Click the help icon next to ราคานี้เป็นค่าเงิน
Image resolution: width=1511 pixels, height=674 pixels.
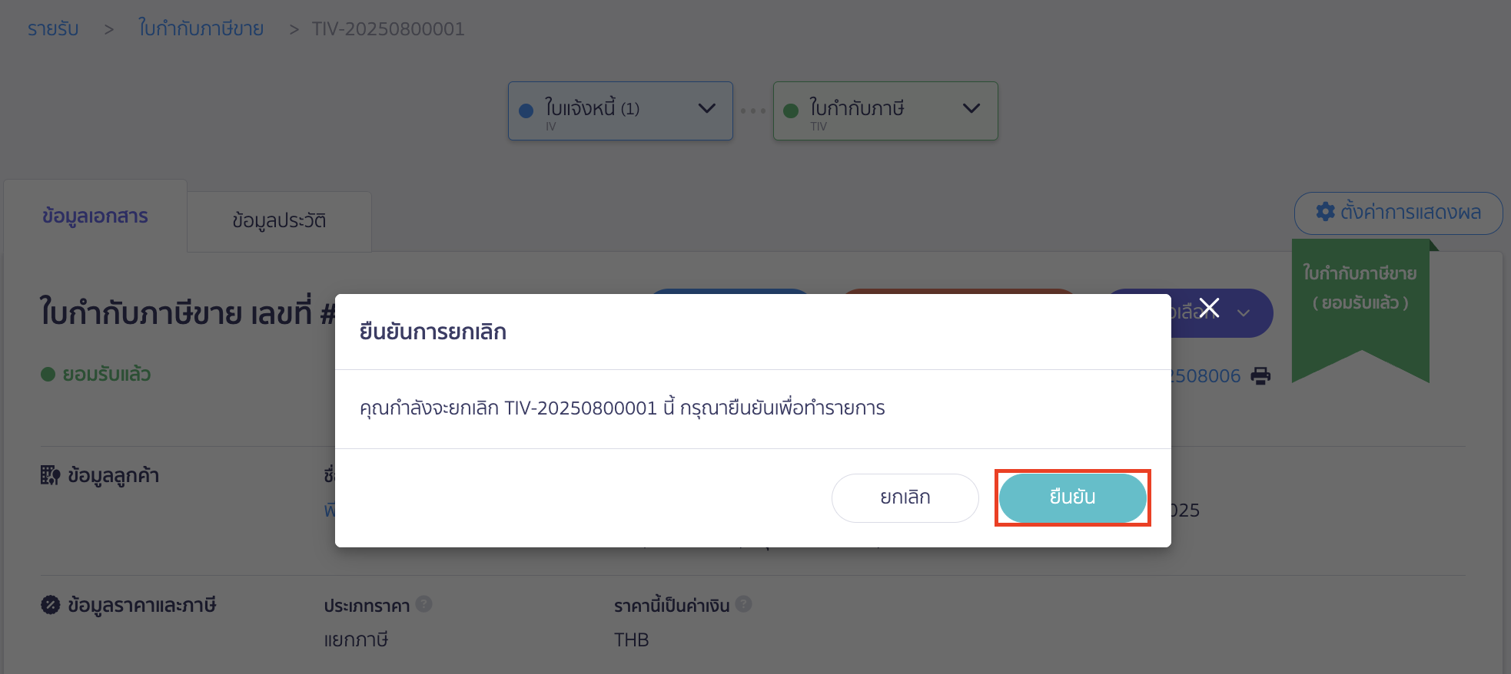(x=742, y=604)
